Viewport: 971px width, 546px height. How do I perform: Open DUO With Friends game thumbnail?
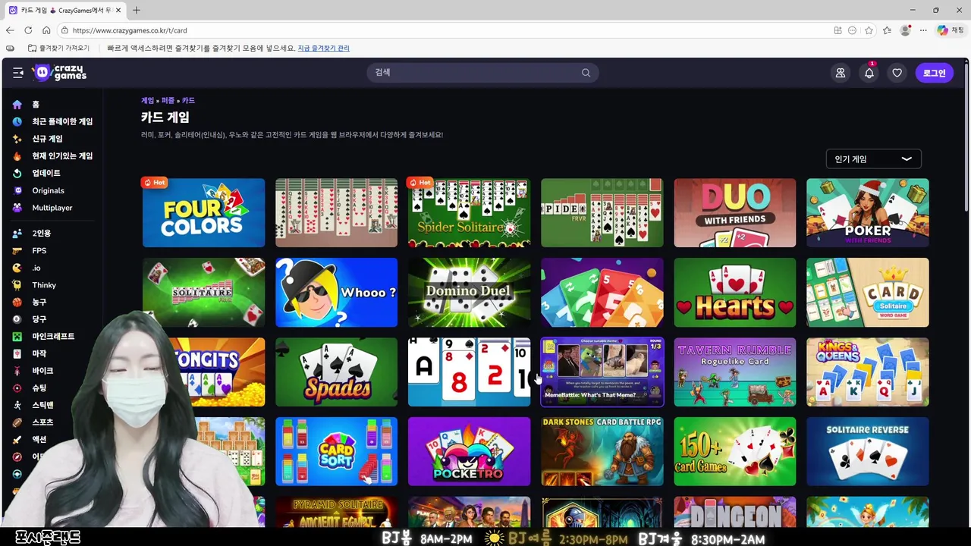point(734,213)
